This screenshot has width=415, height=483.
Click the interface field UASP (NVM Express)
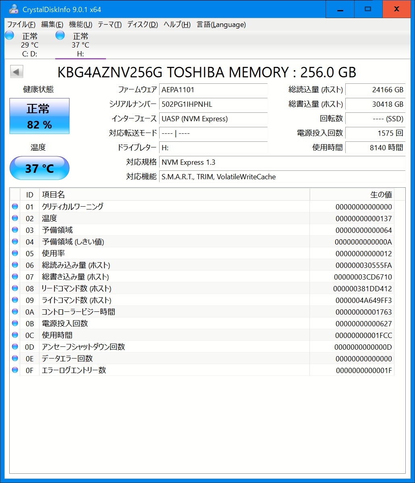pos(213,118)
